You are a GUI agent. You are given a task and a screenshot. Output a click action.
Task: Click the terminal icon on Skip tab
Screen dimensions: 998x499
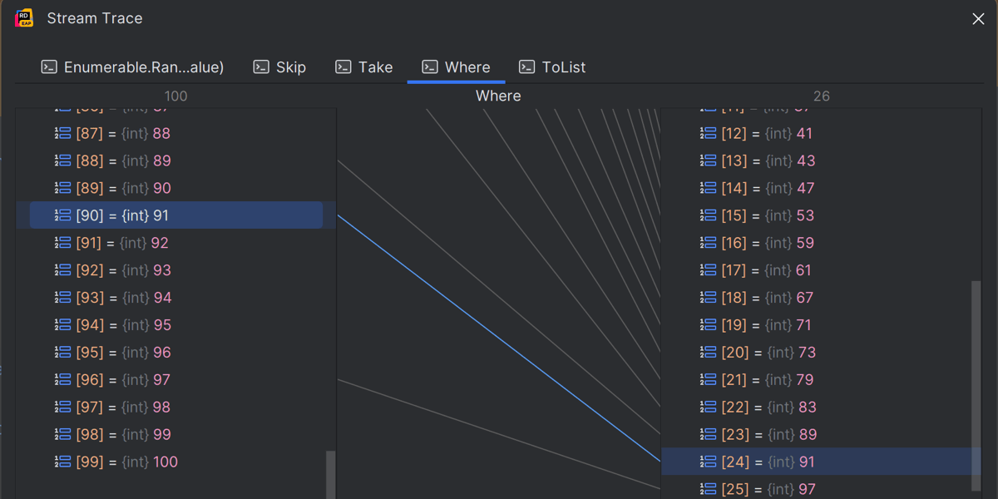click(x=261, y=67)
